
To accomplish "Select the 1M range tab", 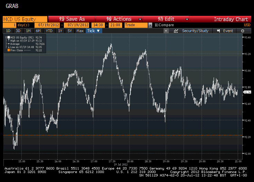I will pos(28,31).
